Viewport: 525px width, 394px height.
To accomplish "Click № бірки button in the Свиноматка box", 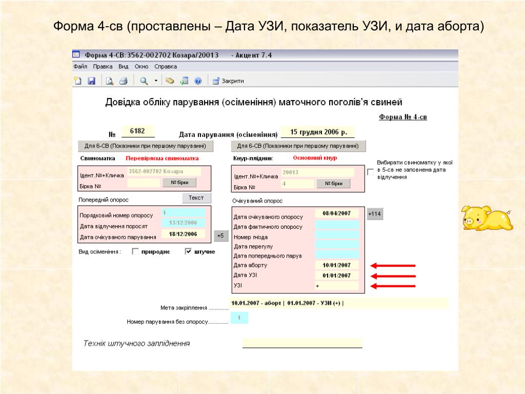I will click(x=179, y=183).
